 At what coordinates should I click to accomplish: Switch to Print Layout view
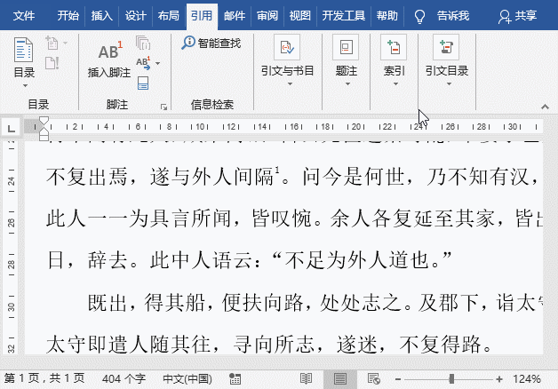(339, 379)
